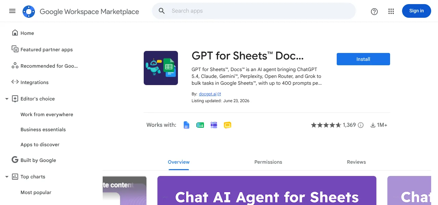The image size is (438, 205).
Task: Click the Editor's choice label
Action: coord(38,99)
